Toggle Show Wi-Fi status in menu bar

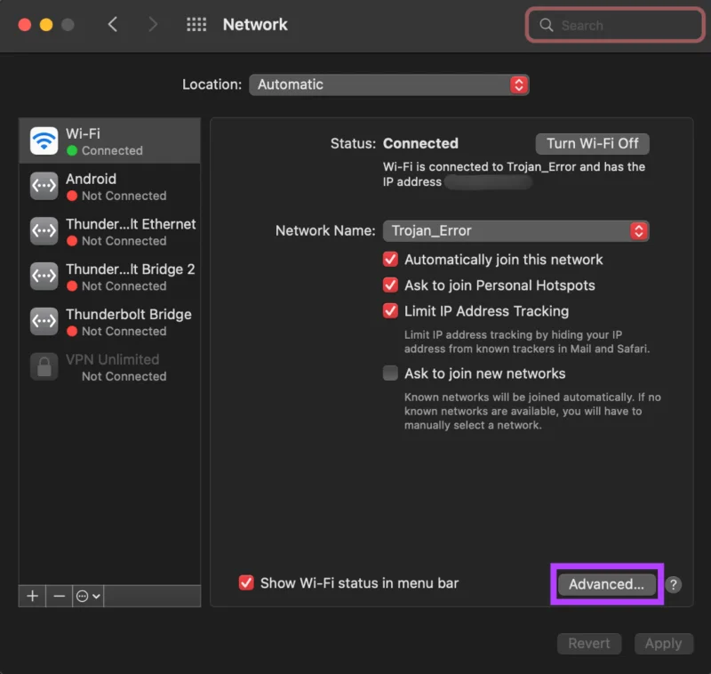(246, 582)
